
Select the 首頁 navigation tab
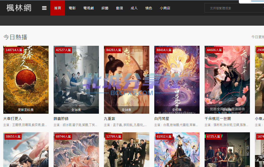tap(58, 8)
